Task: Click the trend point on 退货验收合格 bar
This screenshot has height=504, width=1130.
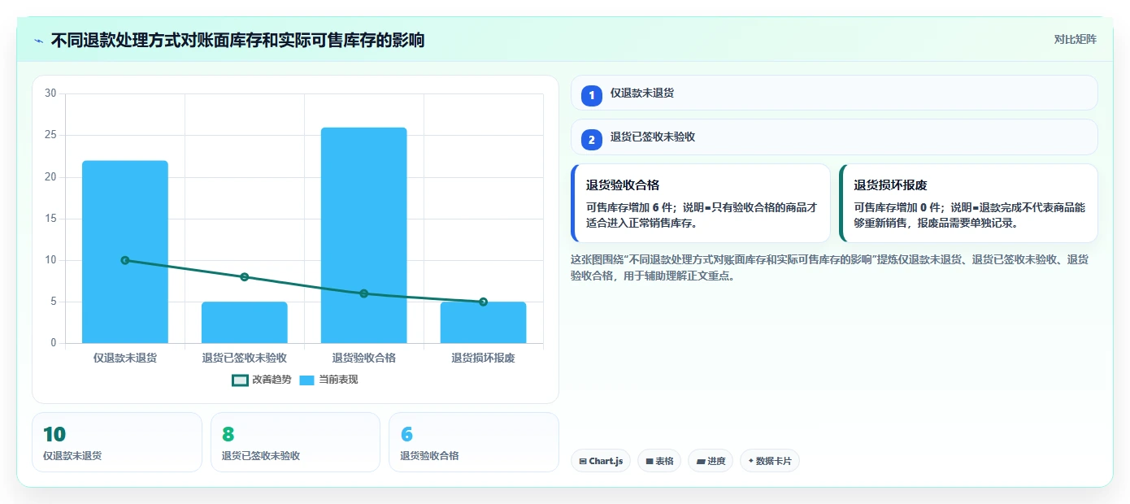Action: 364,293
